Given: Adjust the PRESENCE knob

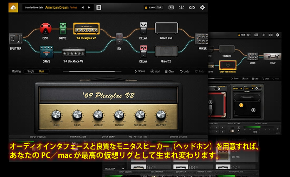Looking at the screenshot, I should pos(140,115).
